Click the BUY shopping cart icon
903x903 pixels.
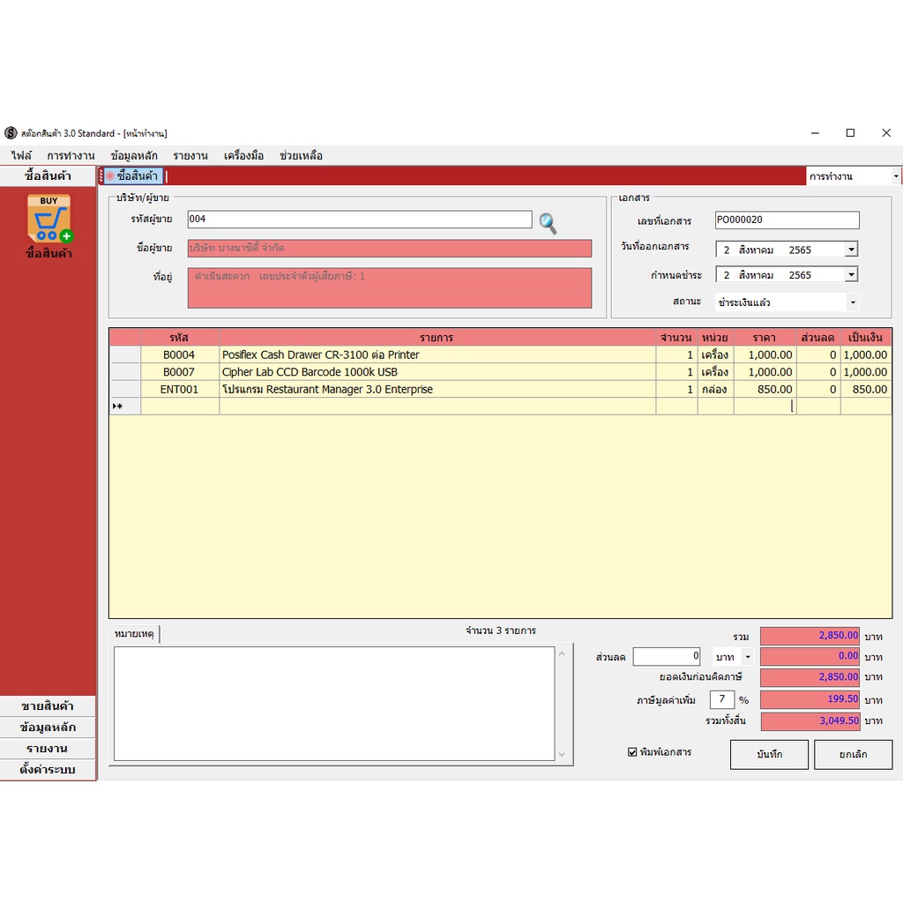(49, 219)
